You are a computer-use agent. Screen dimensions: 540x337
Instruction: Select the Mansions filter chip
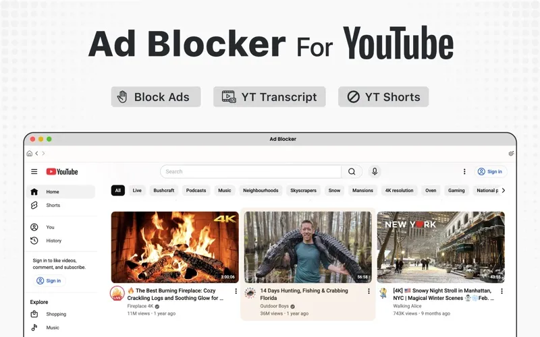(362, 191)
